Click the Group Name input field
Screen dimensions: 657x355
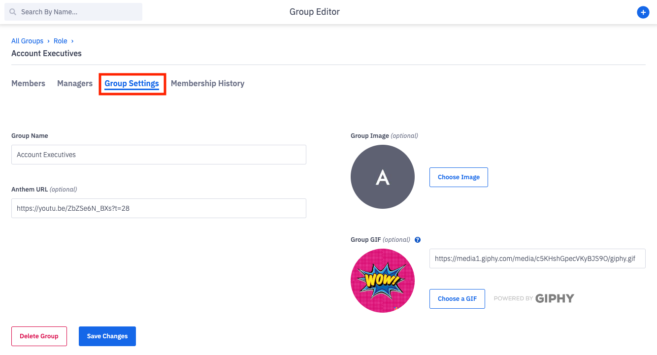[159, 154]
